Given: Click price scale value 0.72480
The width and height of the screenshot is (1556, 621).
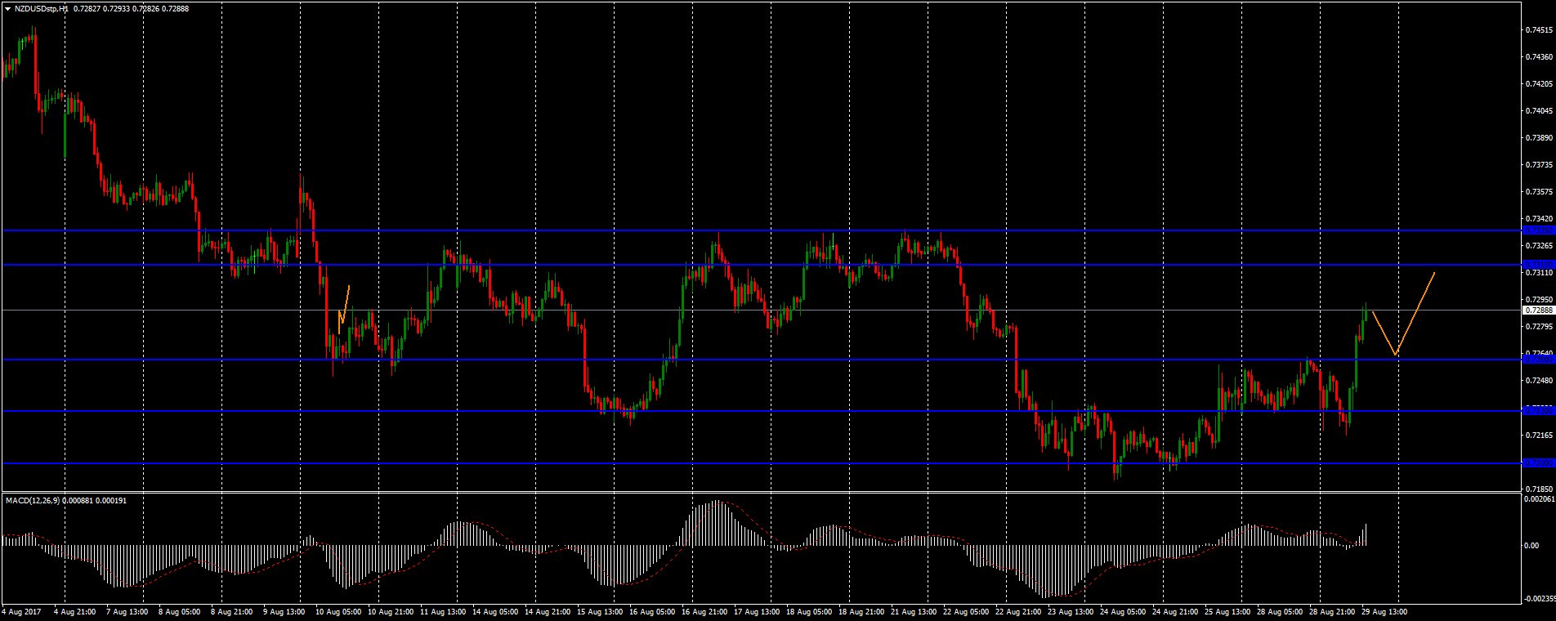Looking at the screenshot, I should point(1540,381).
